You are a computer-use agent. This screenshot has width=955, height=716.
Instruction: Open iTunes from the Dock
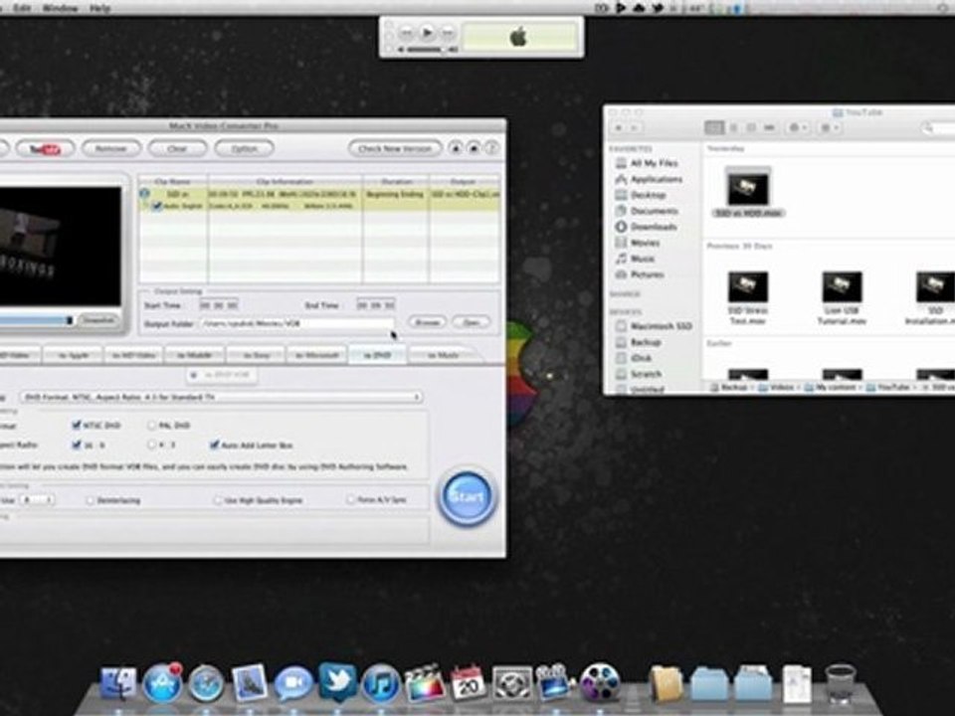click(x=381, y=683)
